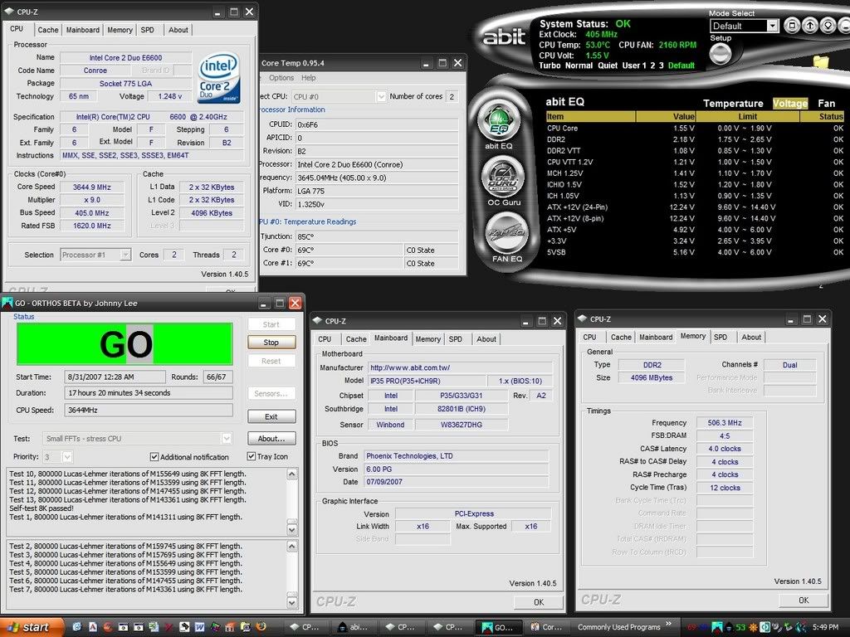Stop the ORTHOS stress test
This screenshot has height=637, width=850.
pyautogui.click(x=271, y=343)
